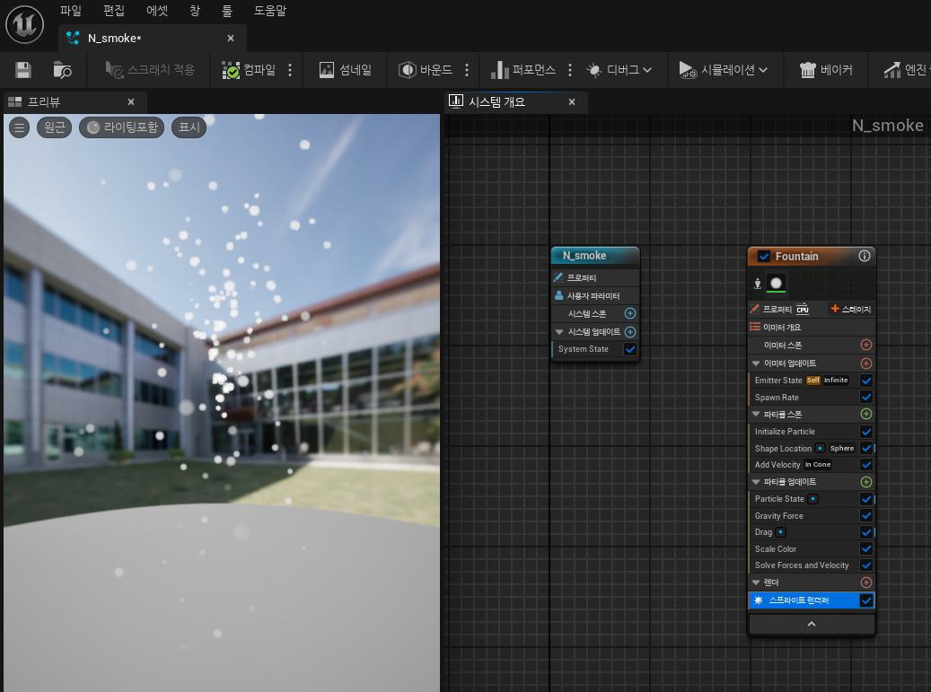Click the Compile (컴파일) toolbar button
Viewport: 931px width, 692px height.
coord(249,70)
